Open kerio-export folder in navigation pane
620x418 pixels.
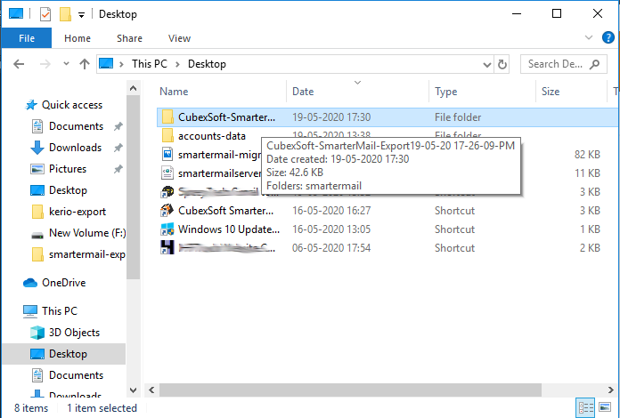coord(77,212)
